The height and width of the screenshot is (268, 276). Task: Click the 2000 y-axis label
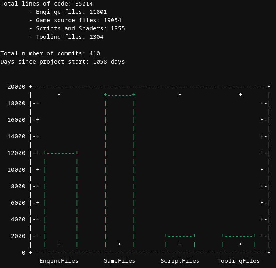tap(18, 236)
